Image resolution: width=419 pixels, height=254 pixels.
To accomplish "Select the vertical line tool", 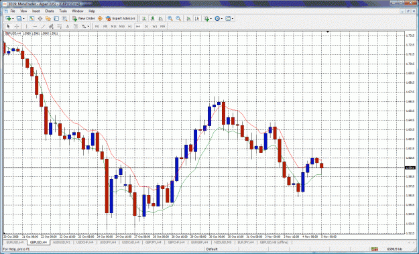I will (26, 26).
